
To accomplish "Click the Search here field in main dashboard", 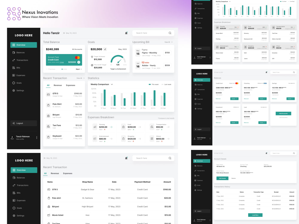I will pos(153,33).
